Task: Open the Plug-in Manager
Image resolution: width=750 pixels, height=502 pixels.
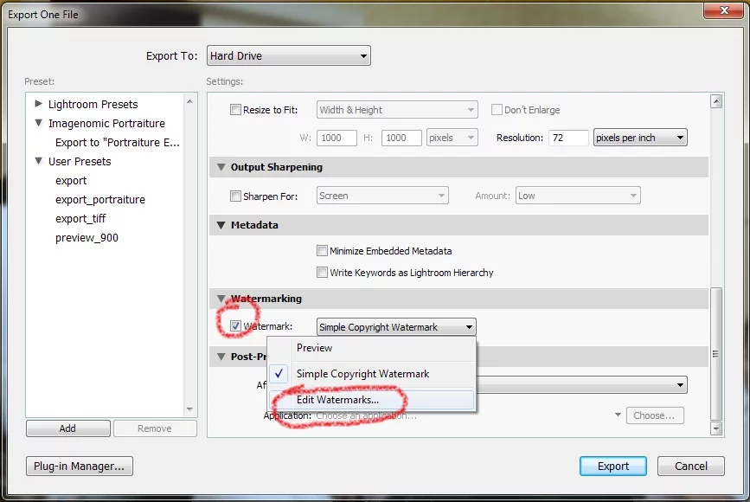Action: click(x=80, y=467)
